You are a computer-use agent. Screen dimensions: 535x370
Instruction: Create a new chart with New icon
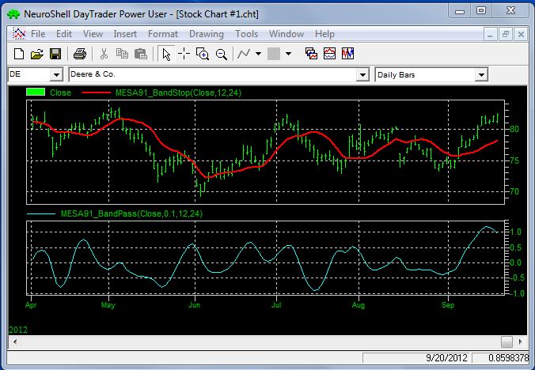[19, 54]
